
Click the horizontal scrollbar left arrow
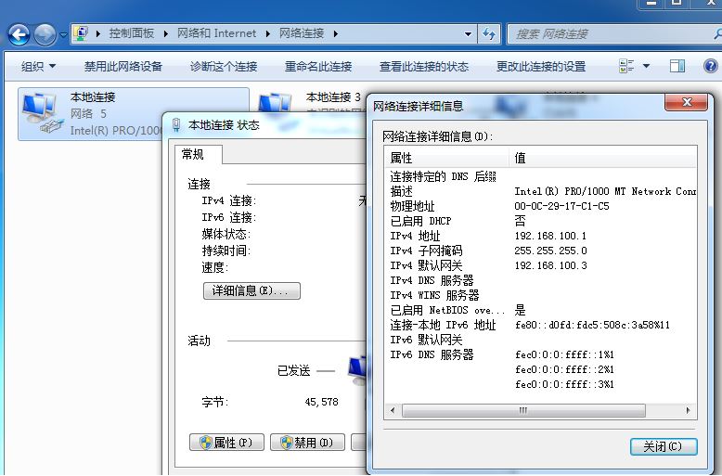click(x=393, y=410)
